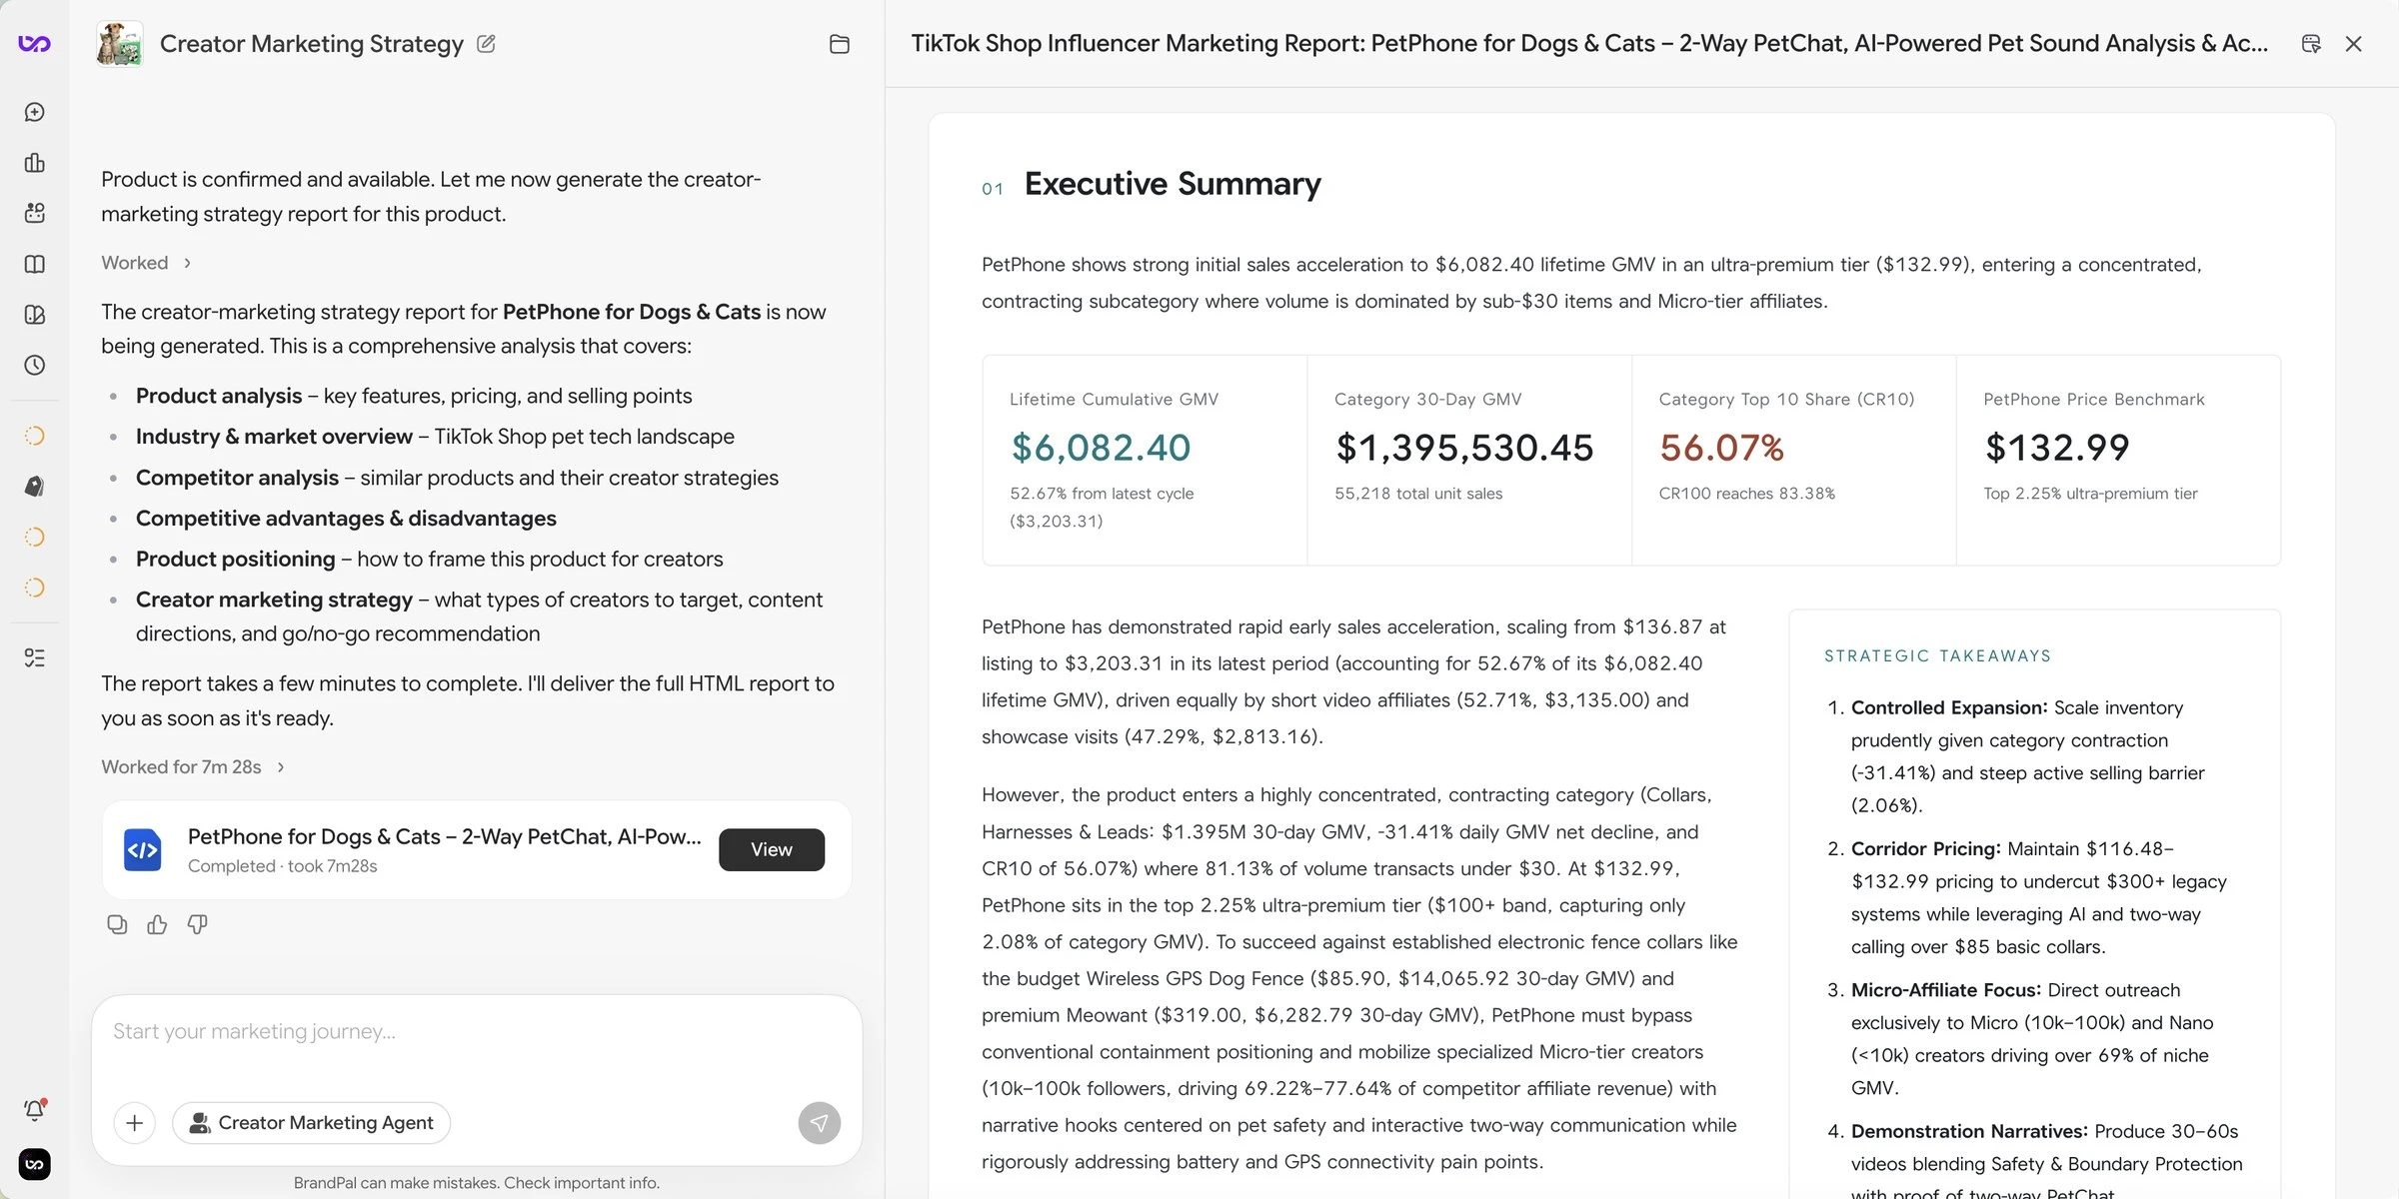This screenshot has height=1199, width=2399.
Task: Close the report panel
Action: (2354, 44)
